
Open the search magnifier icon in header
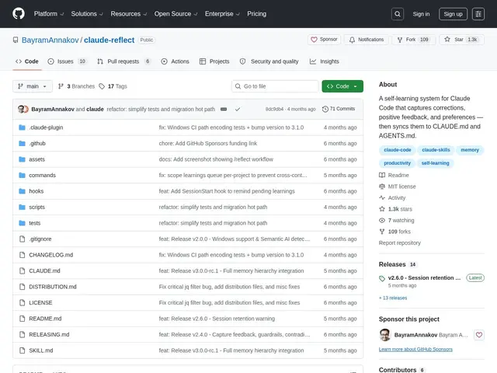point(397,14)
